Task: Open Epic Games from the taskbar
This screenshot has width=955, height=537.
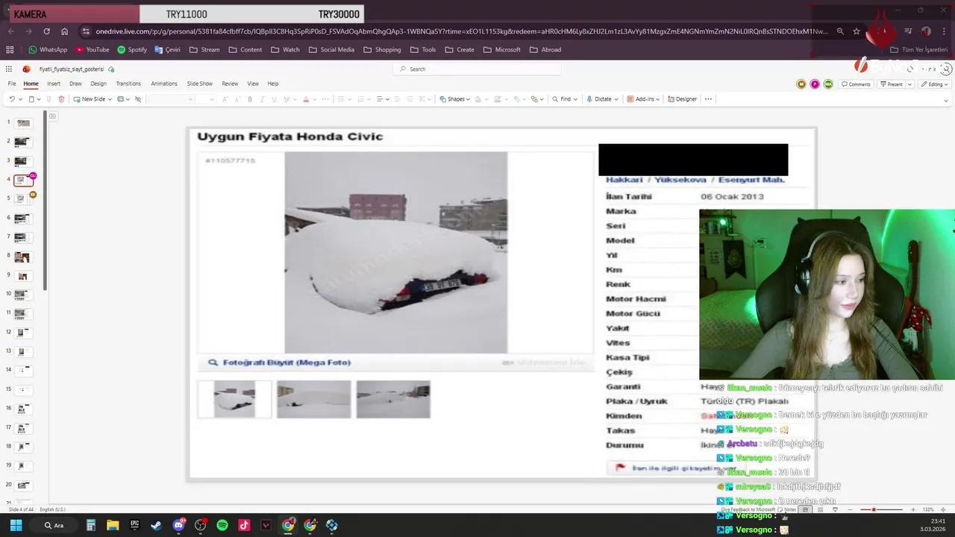Action: (134, 525)
